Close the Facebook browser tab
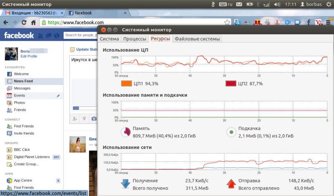334x196 pixels. (125, 13)
